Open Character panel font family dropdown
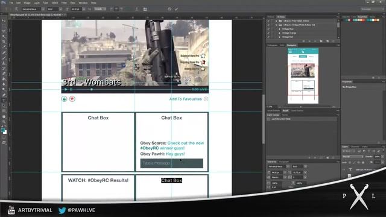This screenshot has width=386, height=217. (279, 166)
